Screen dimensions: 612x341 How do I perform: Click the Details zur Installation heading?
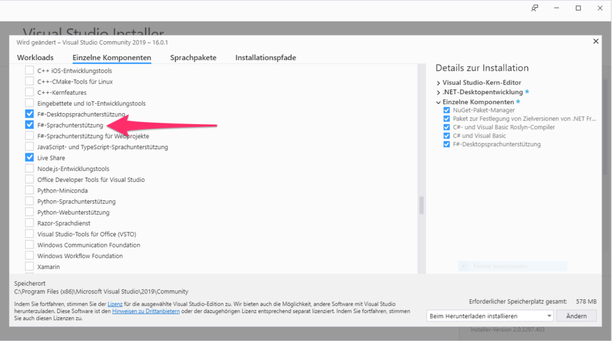482,68
